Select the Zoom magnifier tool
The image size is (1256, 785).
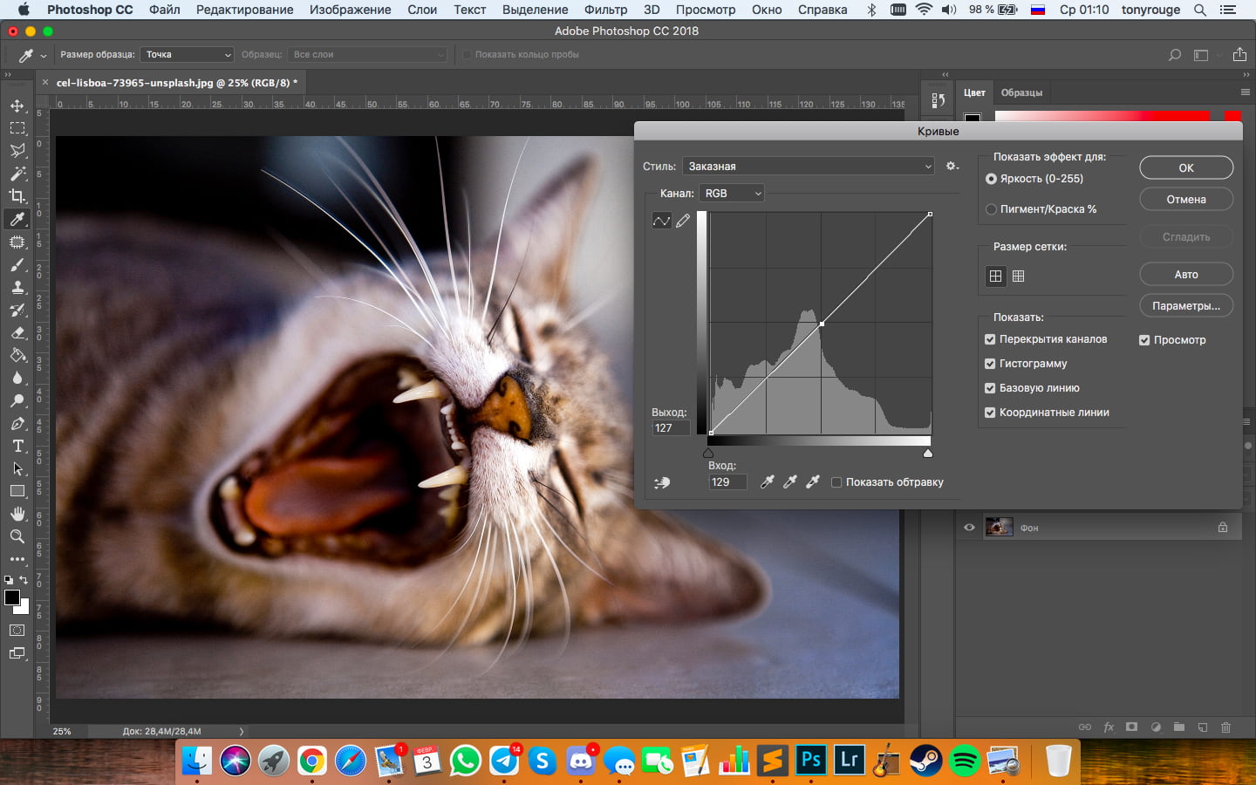[x=17, y=536]
